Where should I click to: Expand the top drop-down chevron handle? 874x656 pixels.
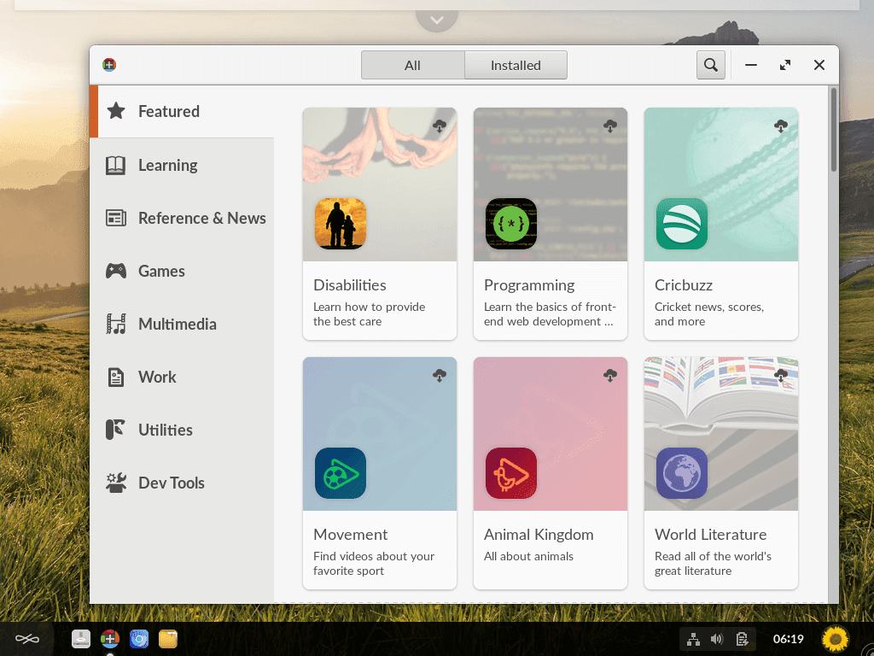point(437,20)
